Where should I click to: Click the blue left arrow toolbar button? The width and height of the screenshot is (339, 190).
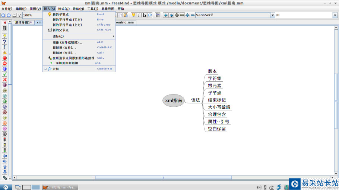(166, 15)
